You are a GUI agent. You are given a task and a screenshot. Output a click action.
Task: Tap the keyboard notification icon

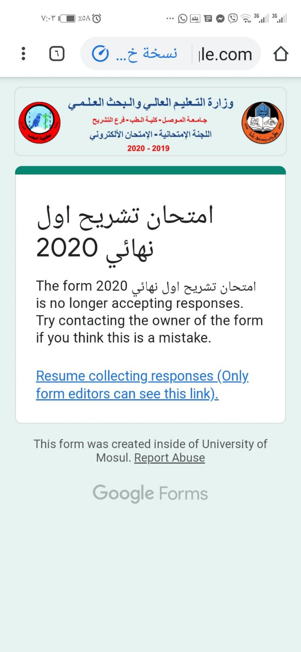(195, 19)
